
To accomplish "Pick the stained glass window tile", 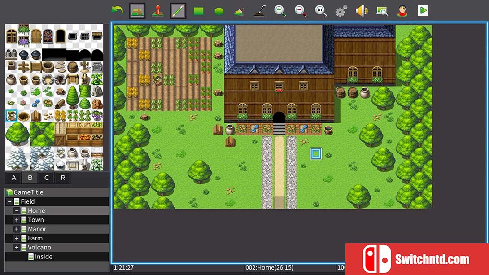I will (x=48, y=36).
